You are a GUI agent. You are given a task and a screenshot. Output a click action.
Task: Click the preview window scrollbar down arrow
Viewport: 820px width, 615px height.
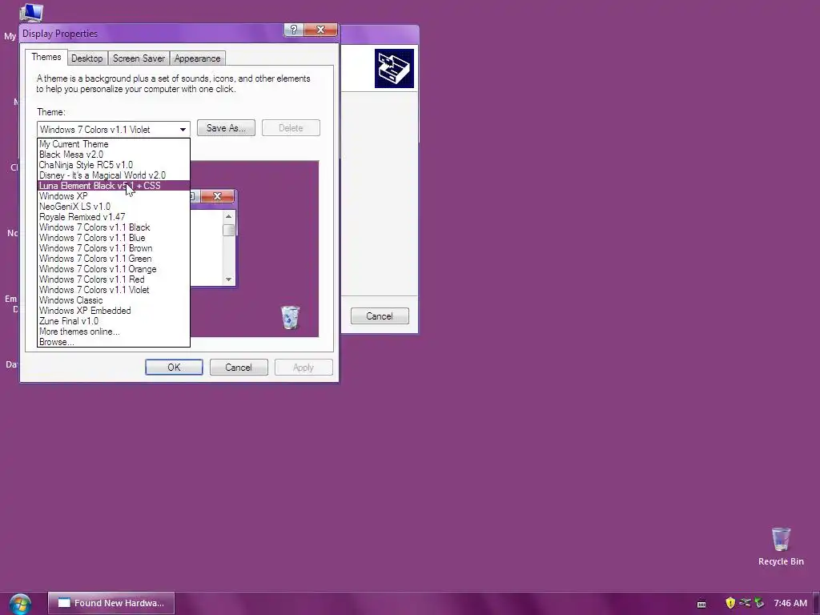pyautogui.click(x=228, y=279)
